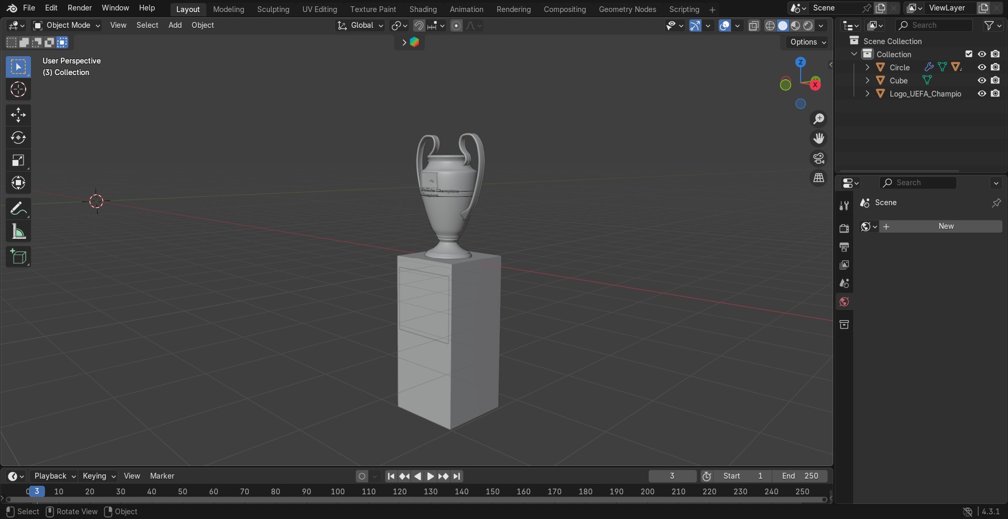The width and height of the screenshot is (1008, 519).
Task: Activate the 3D Cursor tool
Action: (18, 90)
